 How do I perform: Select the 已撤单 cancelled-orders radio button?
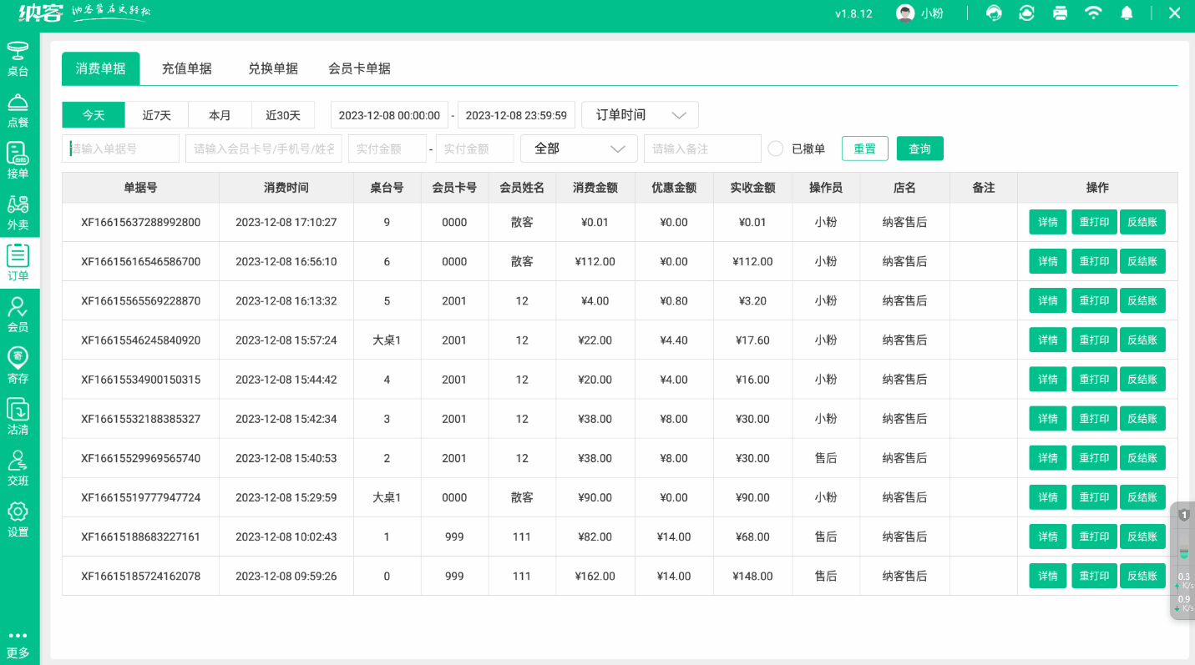[x=775, y=148]
